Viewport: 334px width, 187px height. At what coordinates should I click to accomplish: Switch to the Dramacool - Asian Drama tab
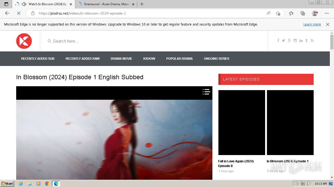(x=107, y=4)
